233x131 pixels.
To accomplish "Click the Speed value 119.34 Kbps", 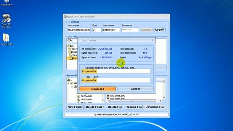I will pyautogui.click(x=145, y=57).
